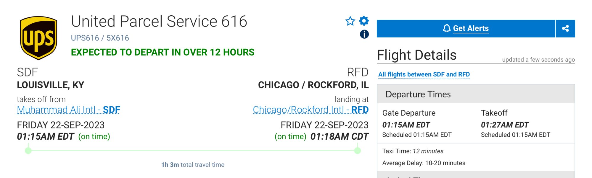
Task: Click the UPS shield logo
Action: tap(38, 38)
